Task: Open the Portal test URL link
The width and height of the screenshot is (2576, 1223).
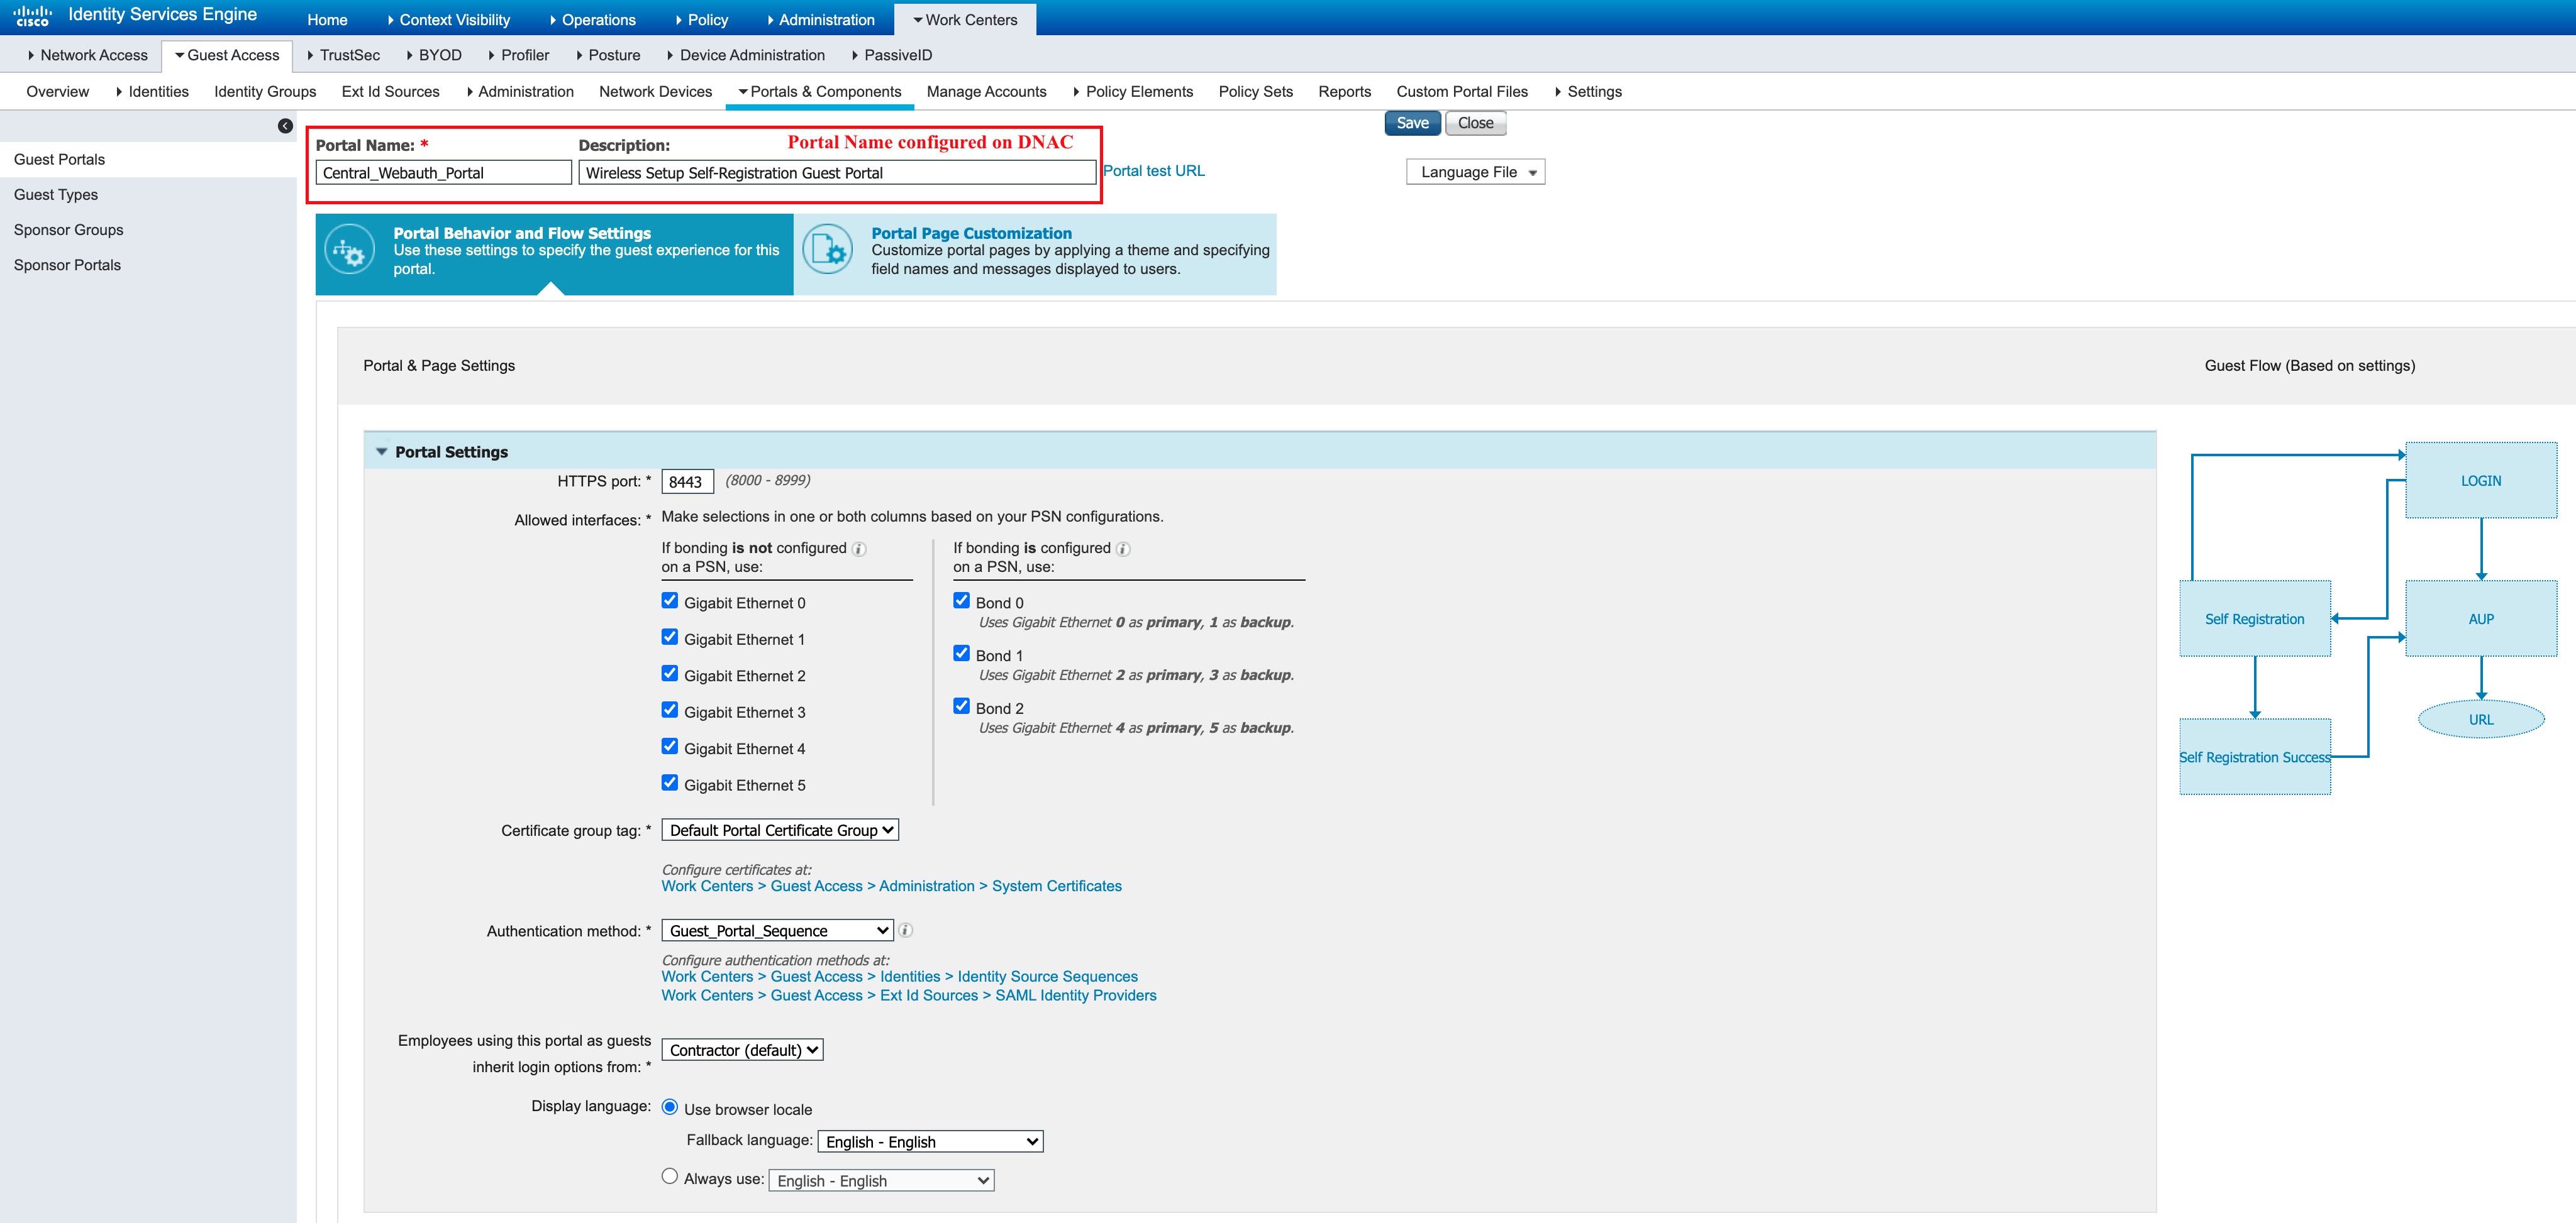Action: click(1154, 171)
